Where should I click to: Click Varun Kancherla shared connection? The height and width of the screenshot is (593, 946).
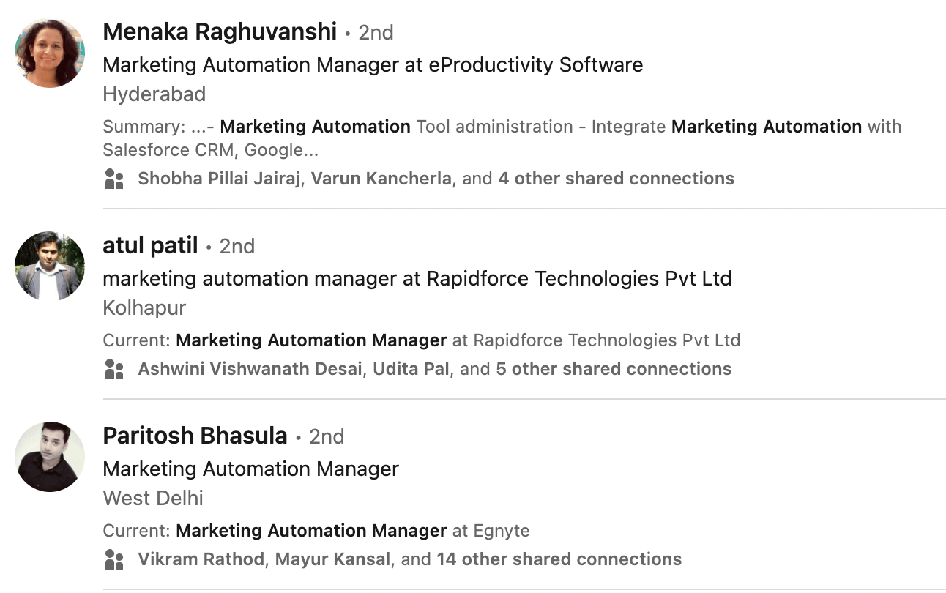[381, 179]
